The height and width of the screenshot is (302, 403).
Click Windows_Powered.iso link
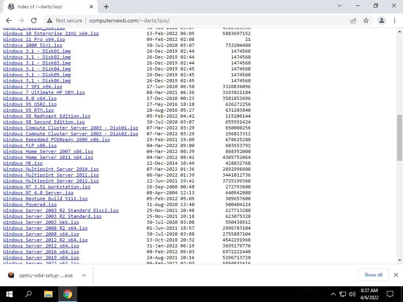[x=30, y=204]
